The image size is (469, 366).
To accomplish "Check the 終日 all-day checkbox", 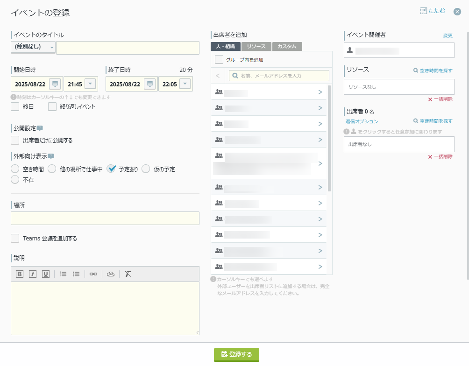I will pyautogui.click(x=15, y=107).
